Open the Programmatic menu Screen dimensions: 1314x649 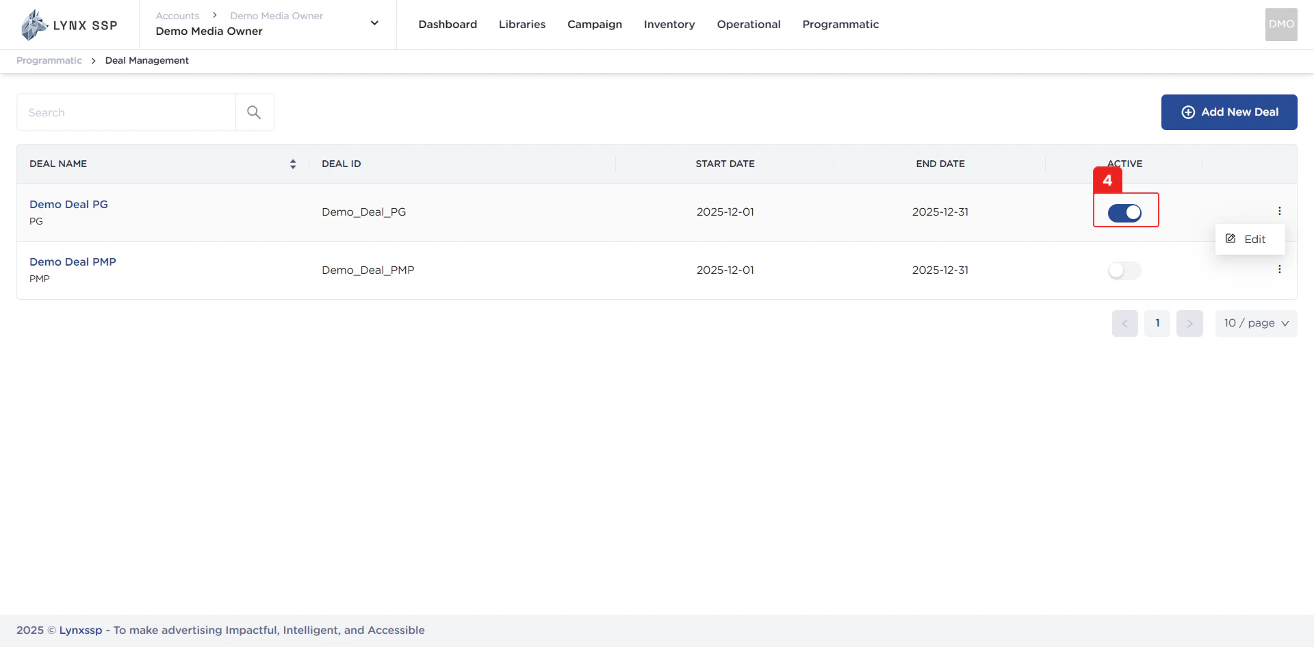point(840,24)
